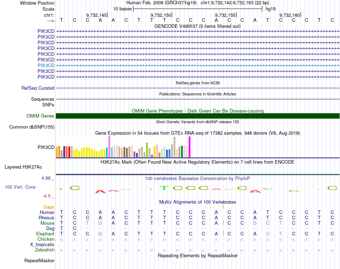Click the -4.5 conservation lower limit value
This screenshot has height=269, width=340.
47,196
